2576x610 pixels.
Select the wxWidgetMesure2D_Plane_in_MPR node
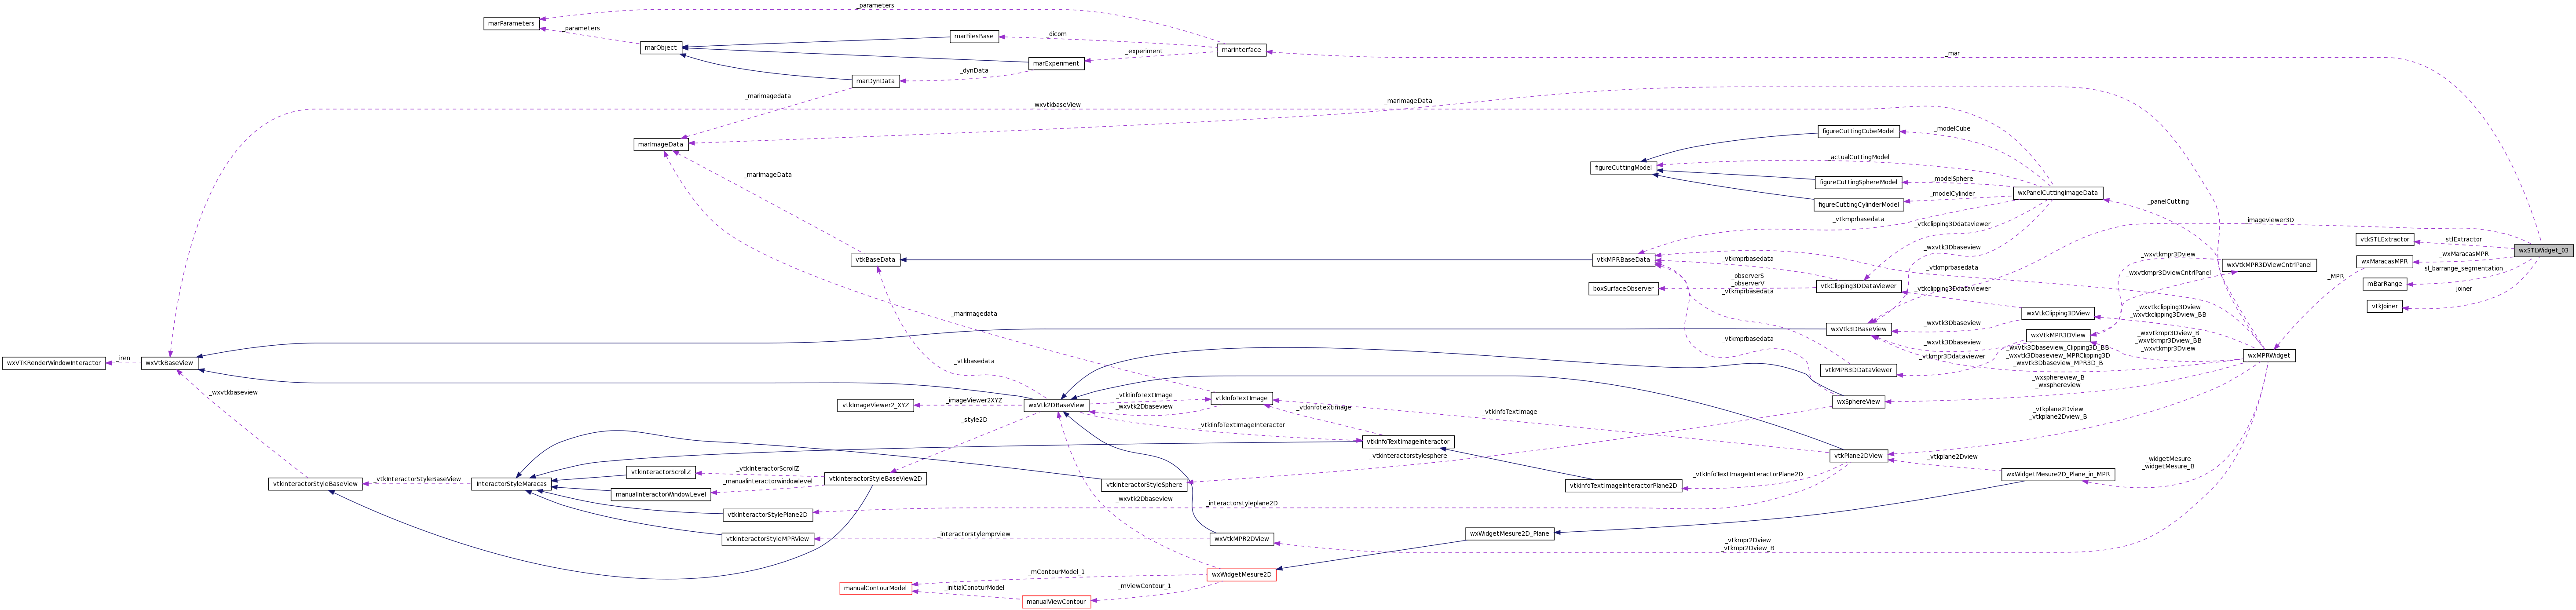click(2057, 474)
